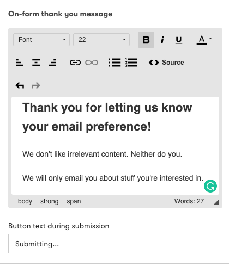Click the unlink icon
This screenshot has width=229, height=266.
pyautogui.click(x=92, y=63)
